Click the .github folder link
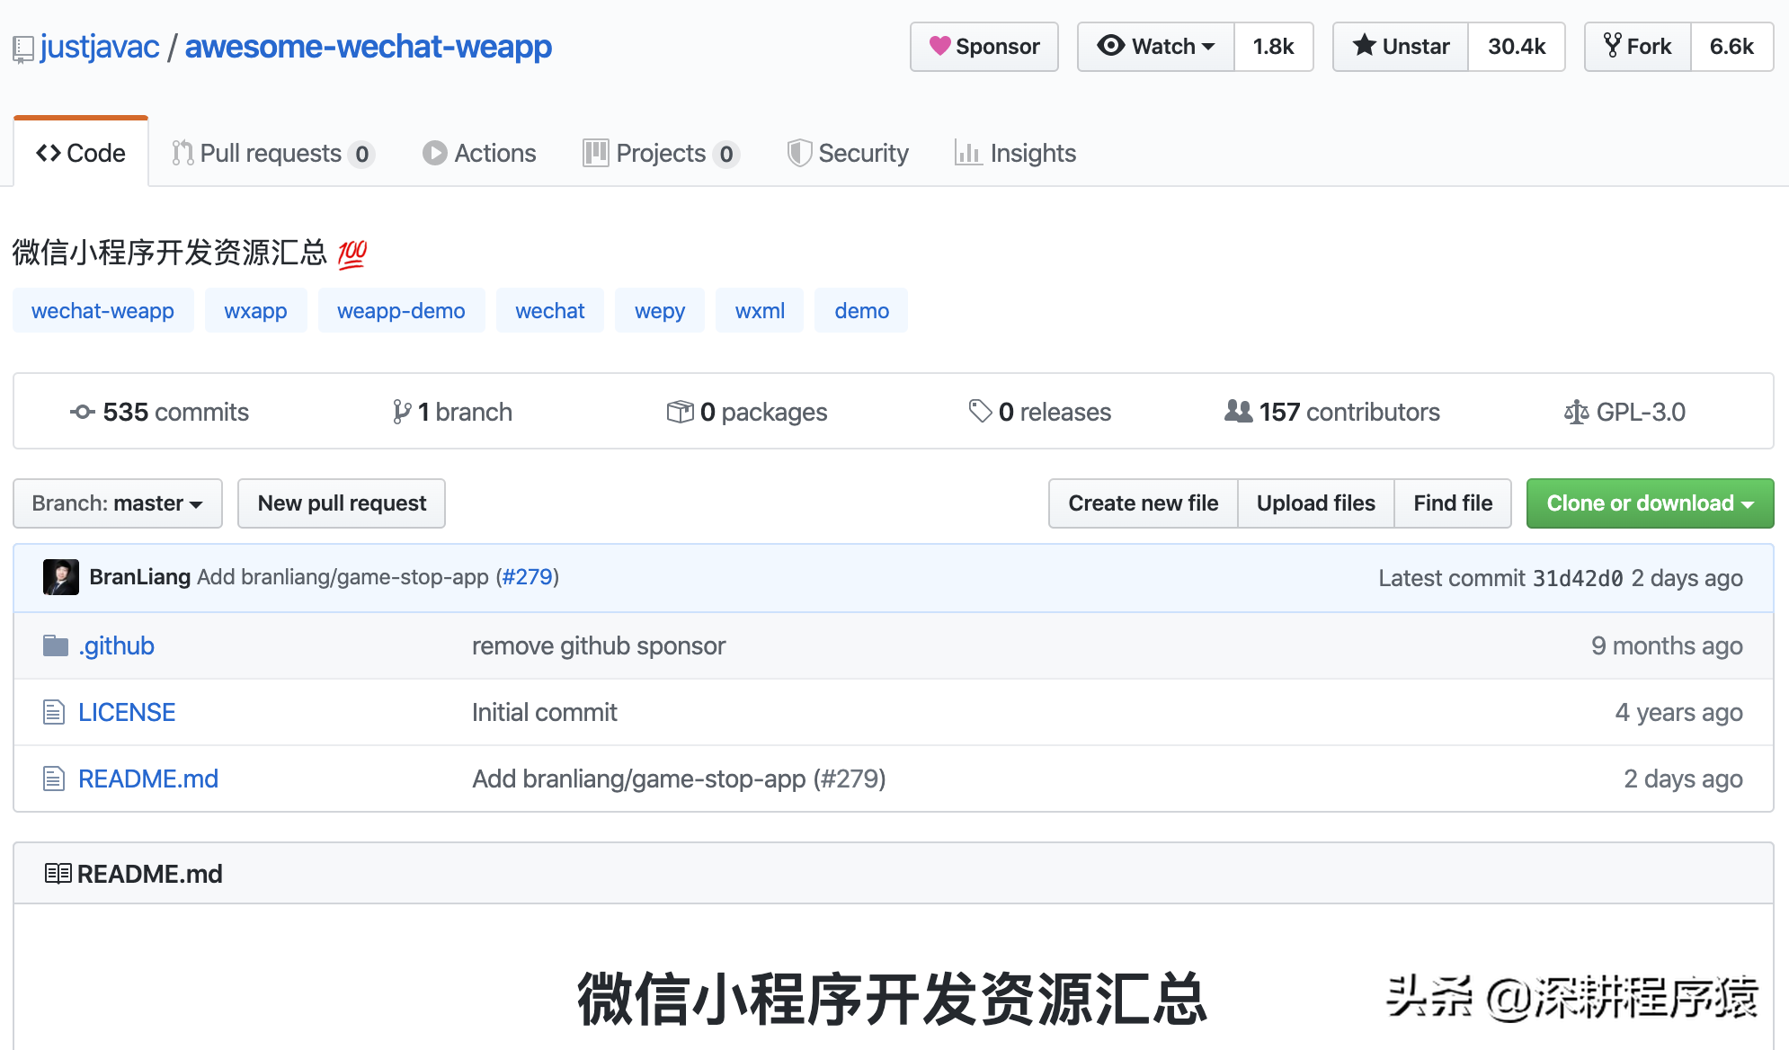The height and width of the screenshot is (1050, 1789). point(116,645)
